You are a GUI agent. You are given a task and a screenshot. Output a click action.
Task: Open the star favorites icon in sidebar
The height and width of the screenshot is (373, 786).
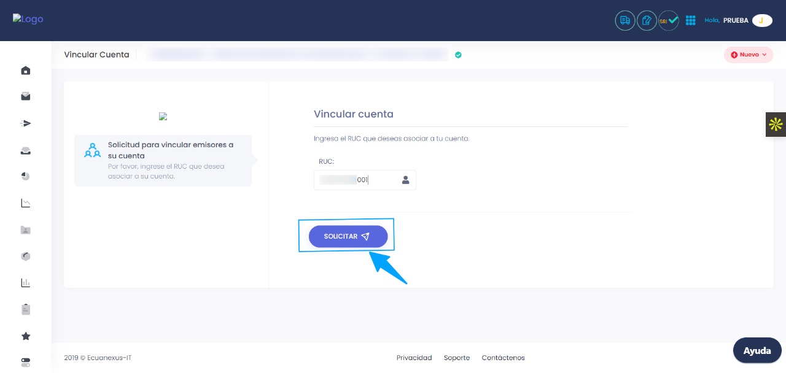[26, 336]
